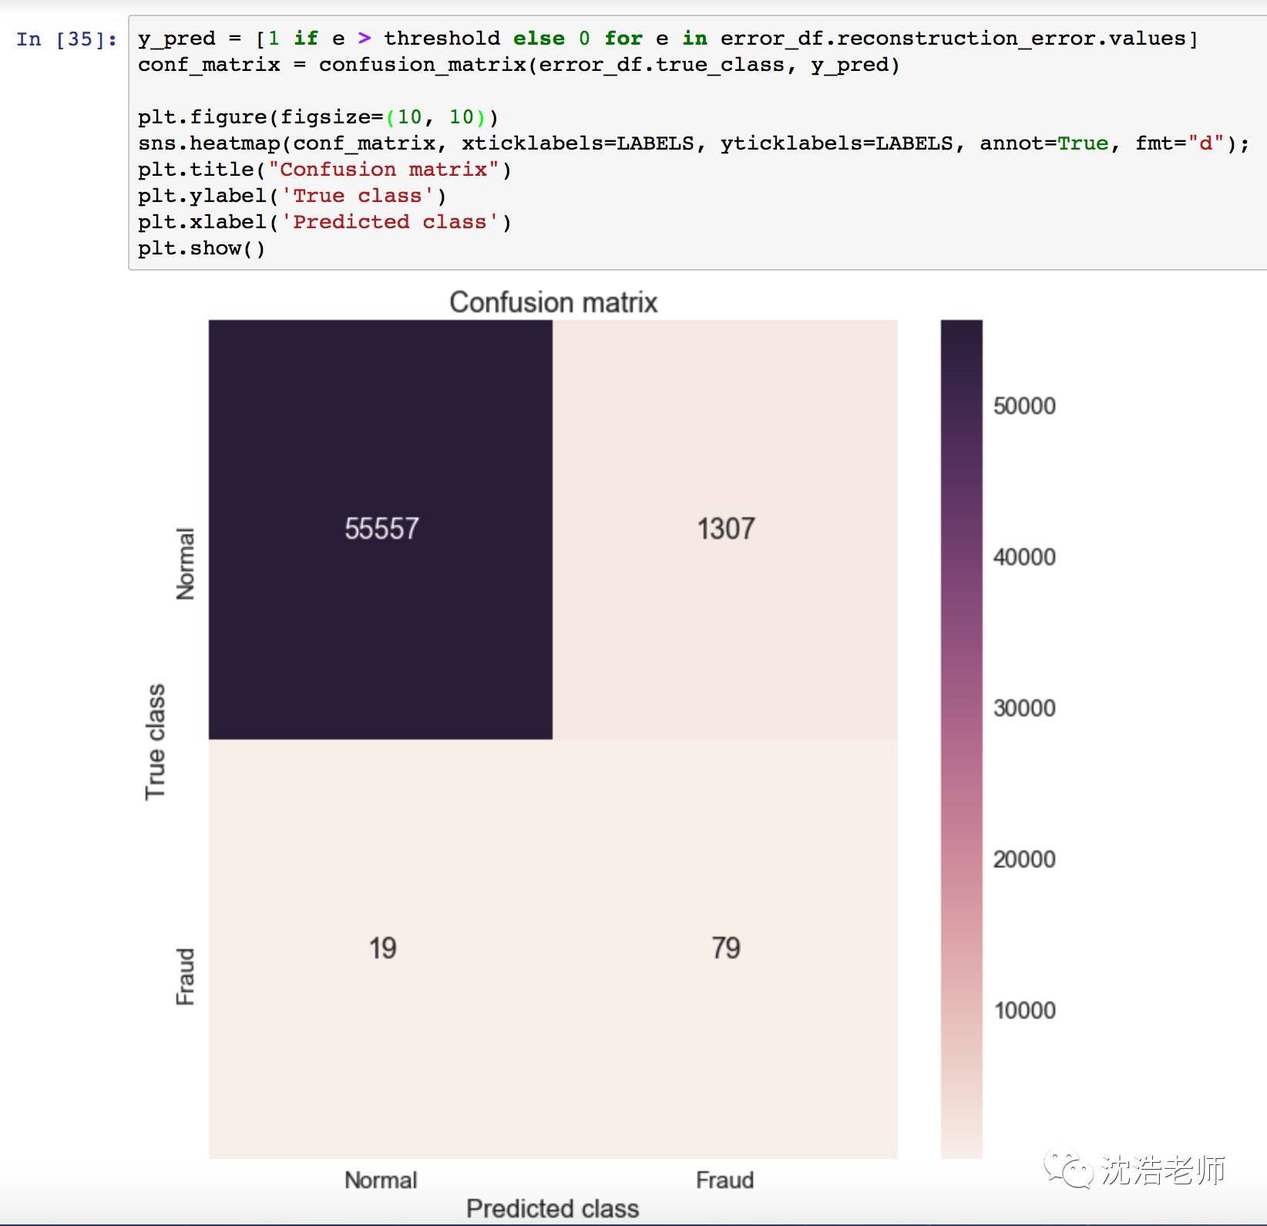The height and width of the screenshot is (1226, 1267).
Task: Click the 'Fraud' y-axis tick label
Action: pyautogui.click(x=185, y=977)
